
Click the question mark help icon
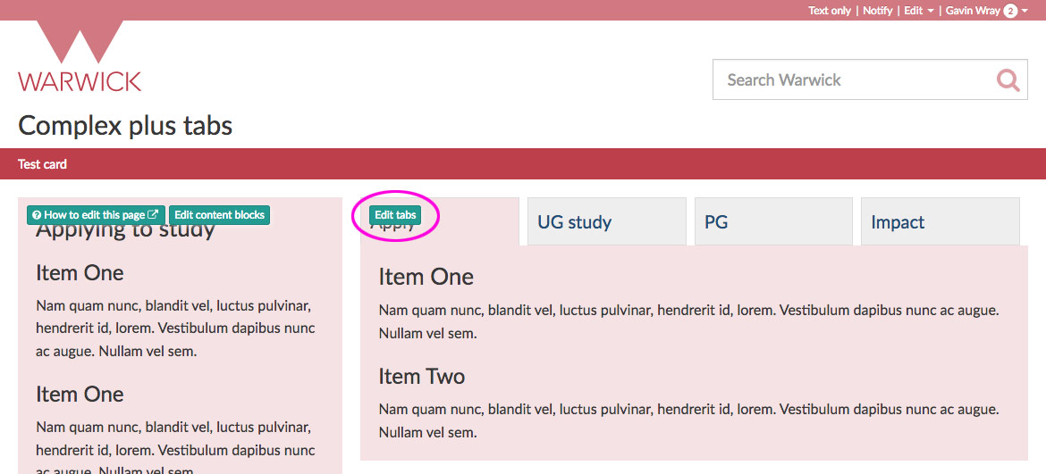tap(37, 215)
